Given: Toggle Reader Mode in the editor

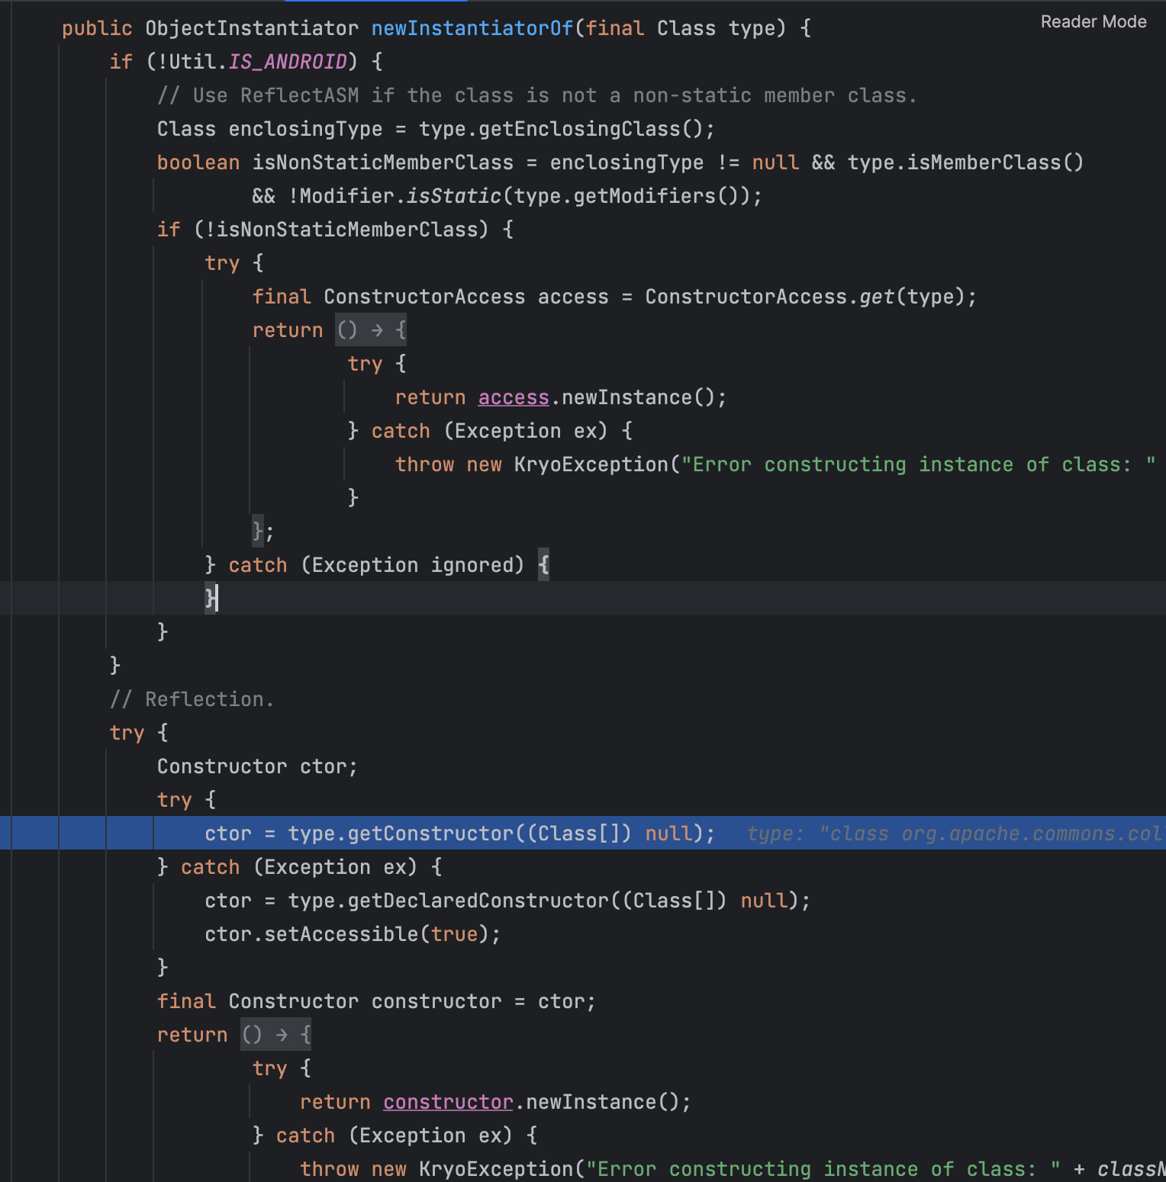Looking at the screenshot, I should pyautogui.click(x=1093, y=22).
